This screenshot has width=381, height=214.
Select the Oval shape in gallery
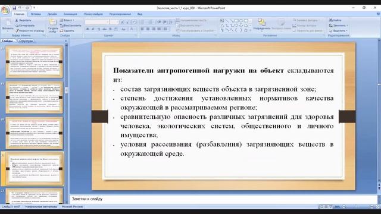pos(241,21)
